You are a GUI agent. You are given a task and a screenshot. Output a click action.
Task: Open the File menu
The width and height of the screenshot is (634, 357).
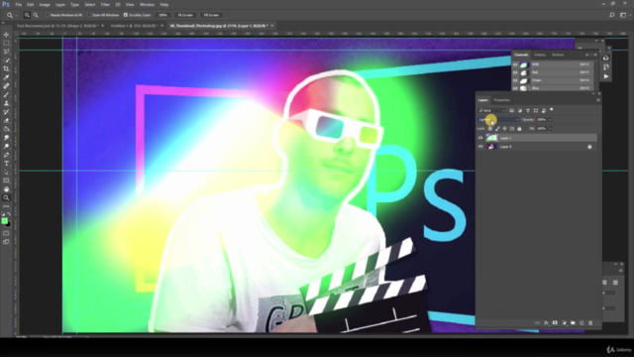coord(18,4)
